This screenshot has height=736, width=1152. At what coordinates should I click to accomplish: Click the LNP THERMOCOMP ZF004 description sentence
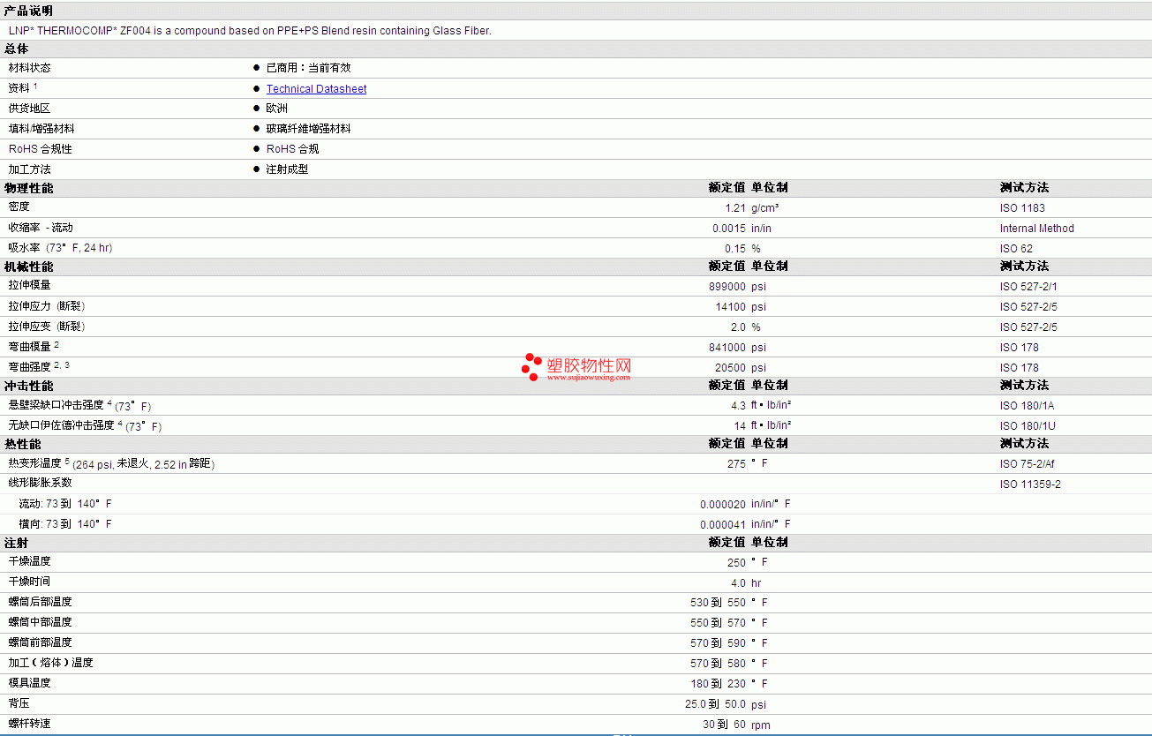click(250, 31)
